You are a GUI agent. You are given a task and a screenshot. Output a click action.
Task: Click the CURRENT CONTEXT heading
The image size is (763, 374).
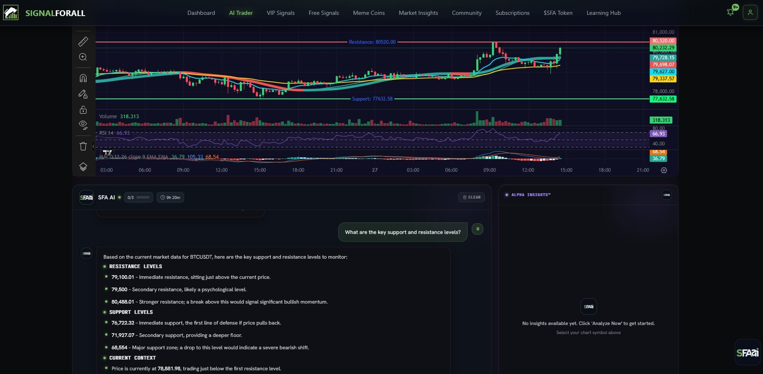(x=132, y=358)
